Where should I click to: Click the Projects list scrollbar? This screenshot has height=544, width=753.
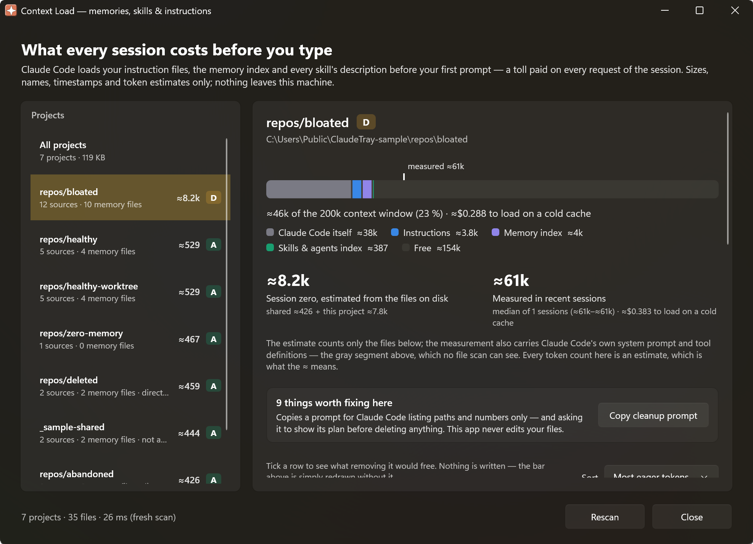coord(227,284)
